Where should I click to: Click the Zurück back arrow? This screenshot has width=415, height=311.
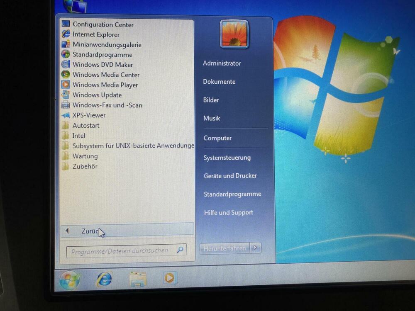pos(67,231)
